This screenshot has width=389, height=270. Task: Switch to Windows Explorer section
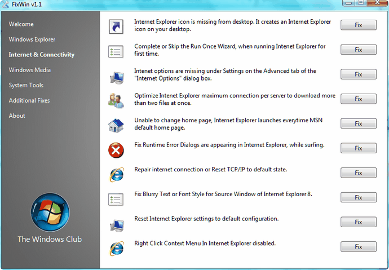[32, 39]
